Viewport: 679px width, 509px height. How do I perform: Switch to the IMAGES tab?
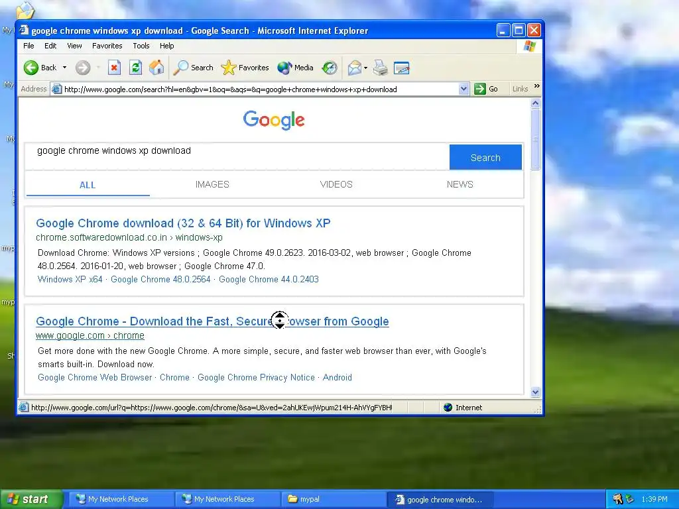[x=212, y=184]
